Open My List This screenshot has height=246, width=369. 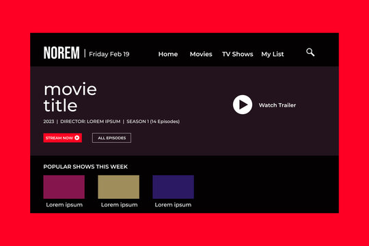273,55
